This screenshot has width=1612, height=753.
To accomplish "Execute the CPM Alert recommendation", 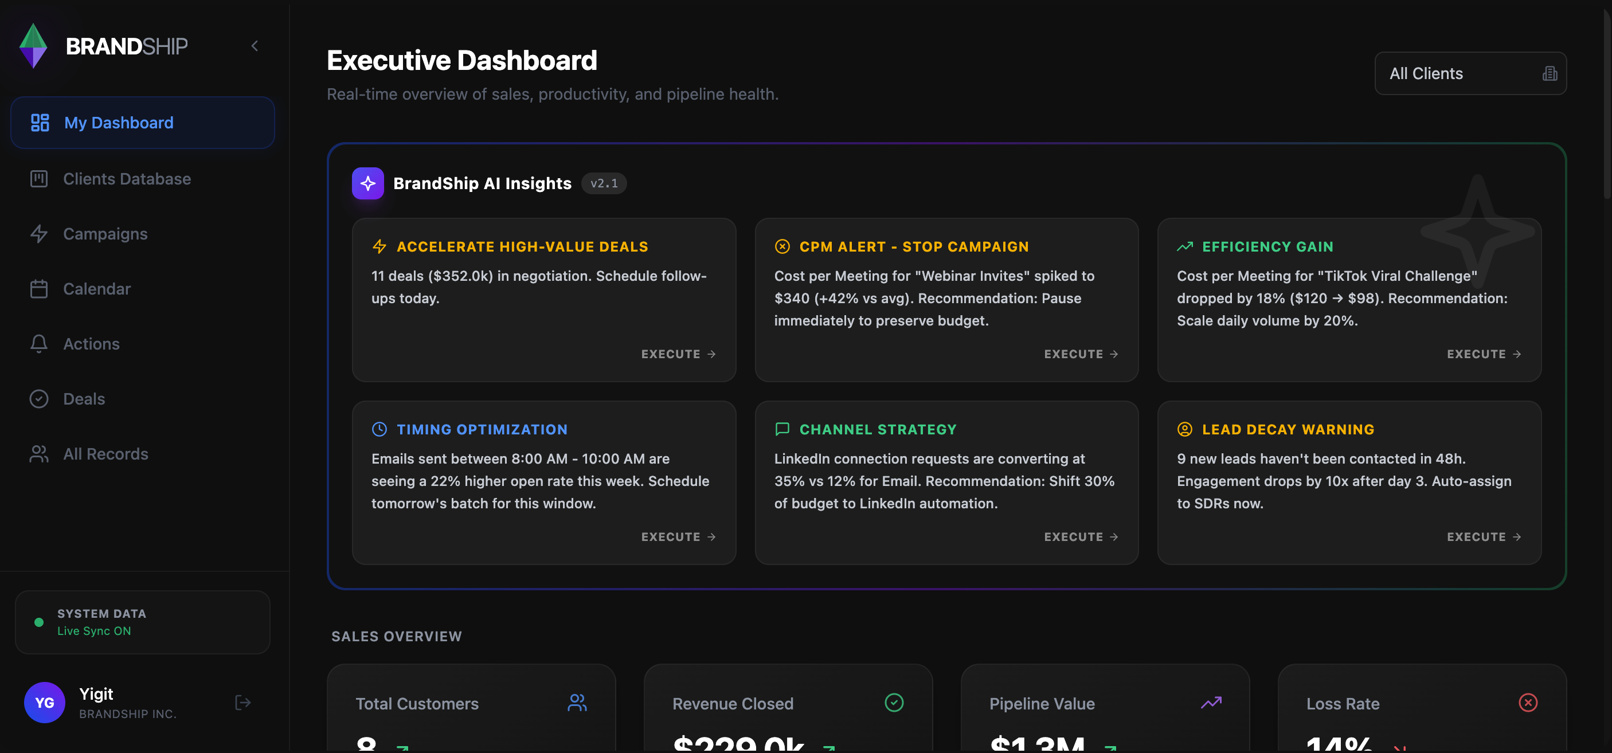I will coord(1080,354).
